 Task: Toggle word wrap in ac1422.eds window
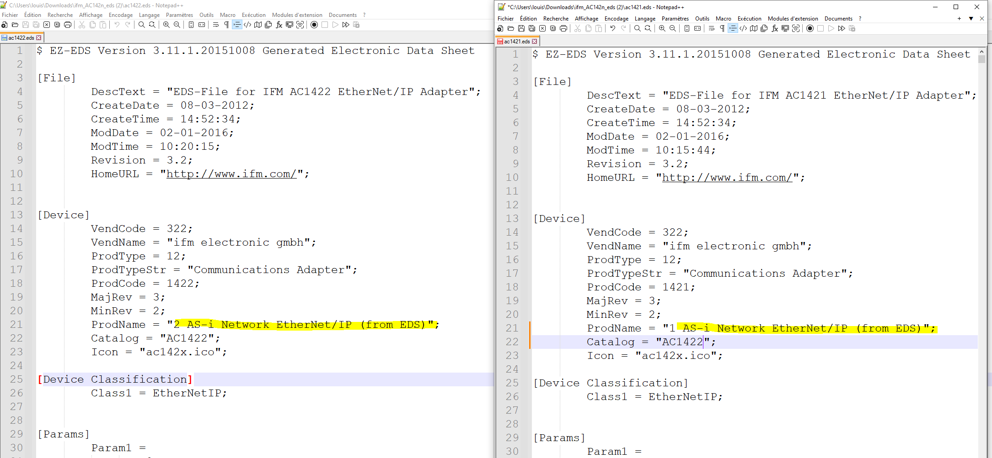click(216, 25)
